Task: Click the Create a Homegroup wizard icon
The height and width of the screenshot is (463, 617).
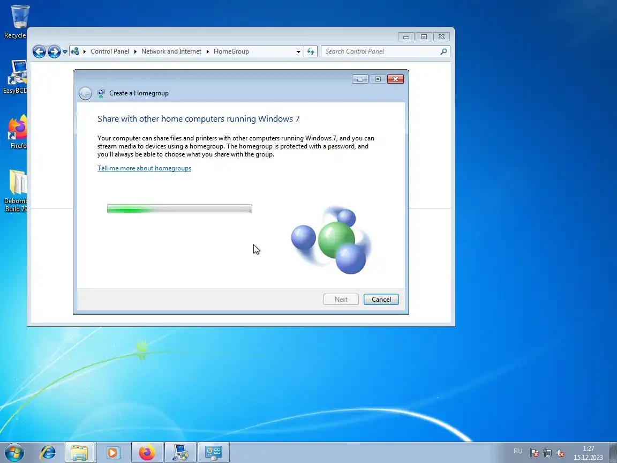Action: coord(101,93)
